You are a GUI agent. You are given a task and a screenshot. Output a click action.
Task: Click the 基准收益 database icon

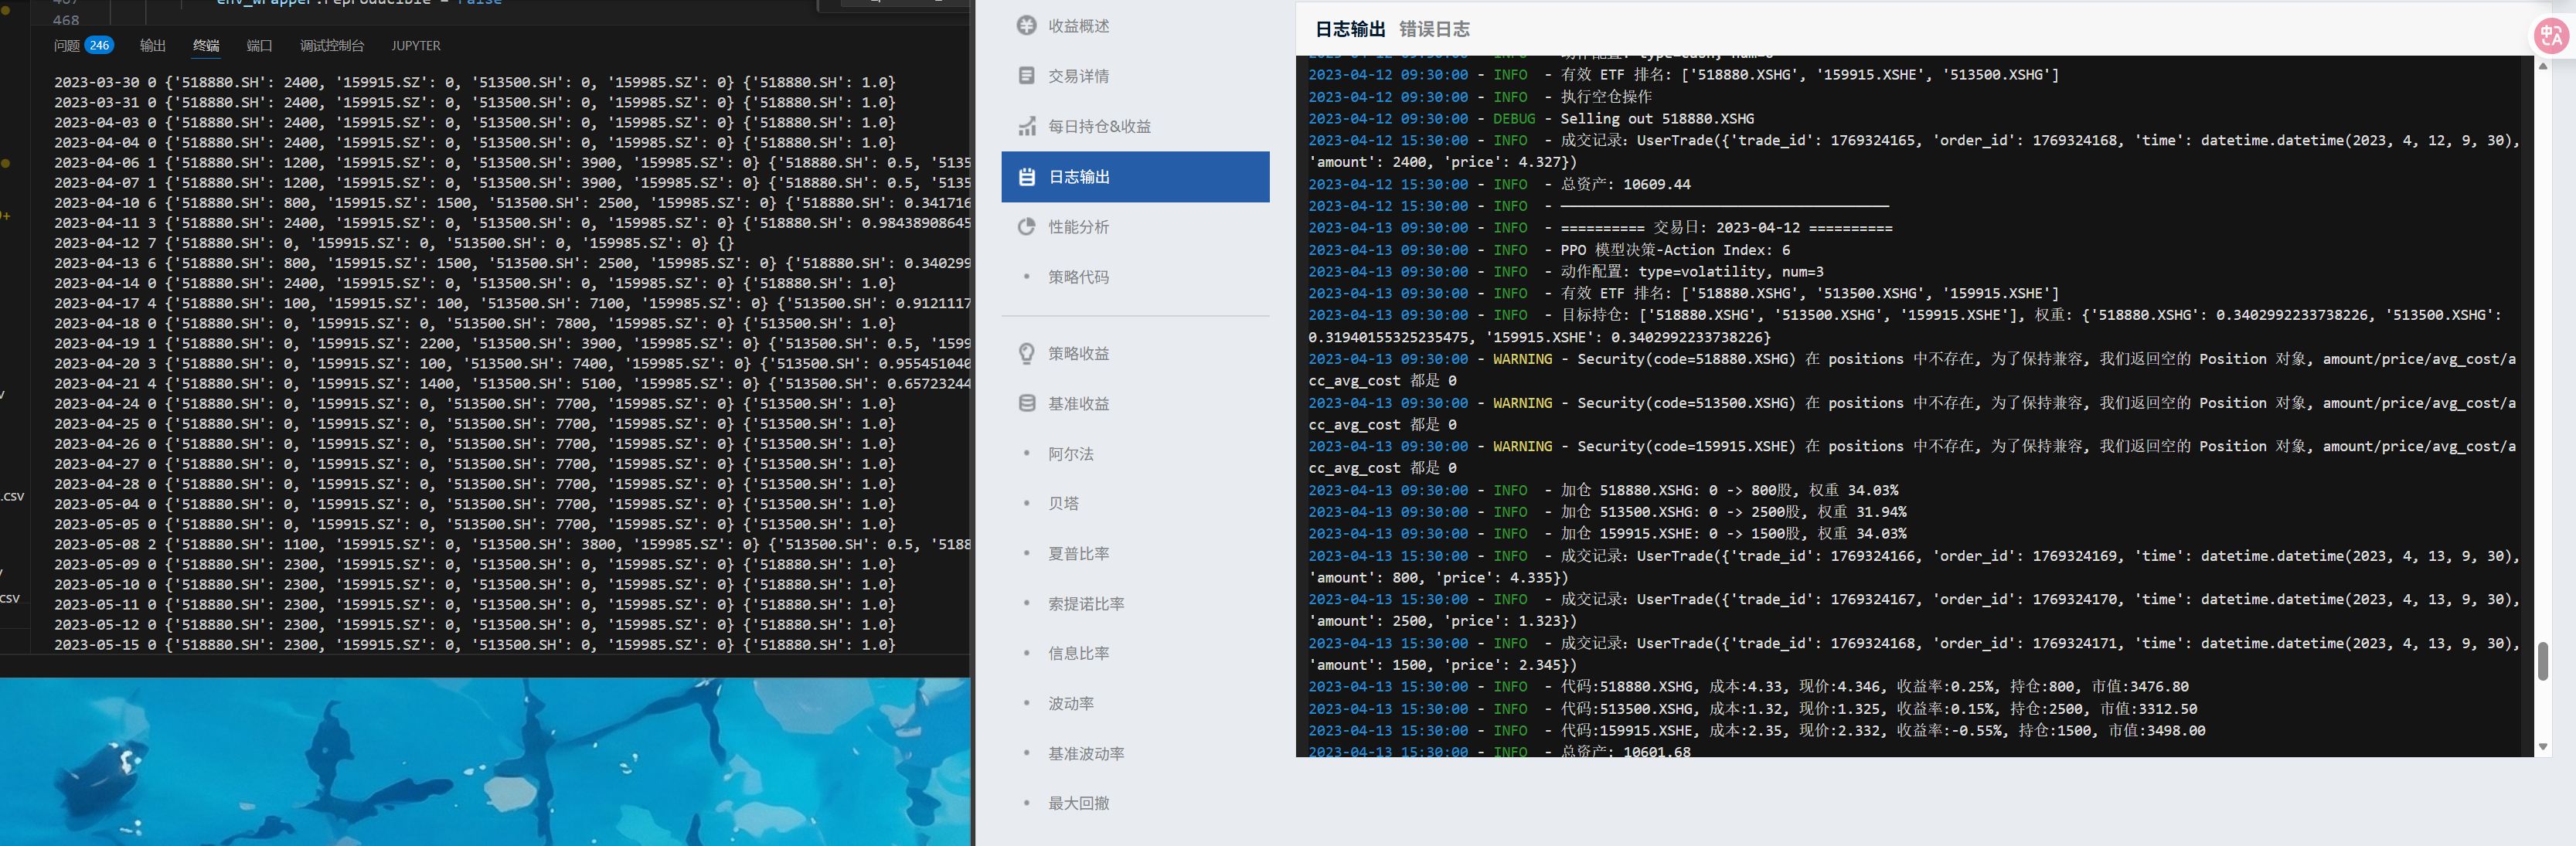pos(1026,403)
